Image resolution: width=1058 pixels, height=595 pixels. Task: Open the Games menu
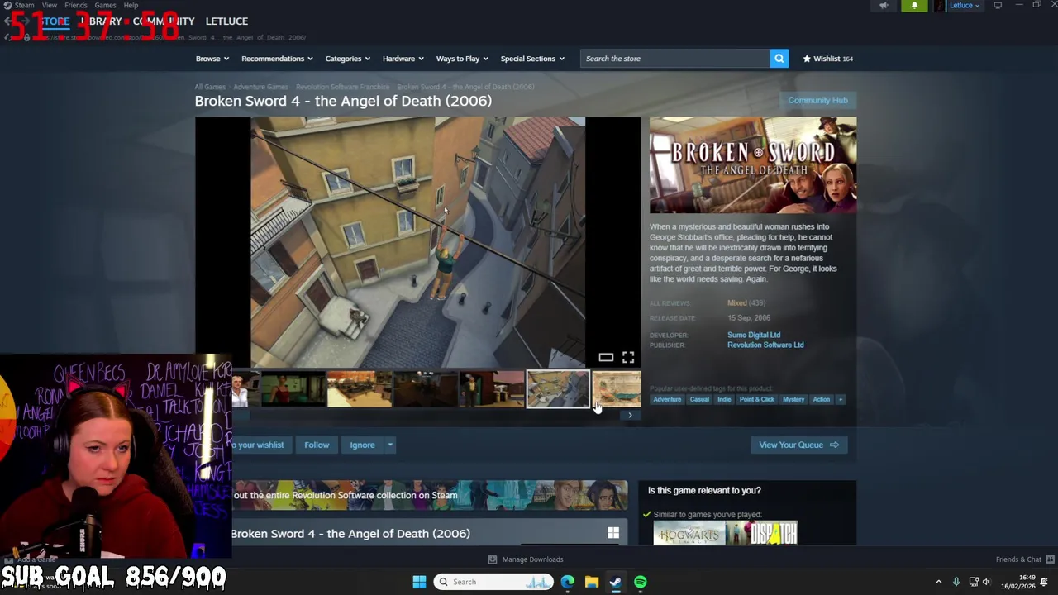tap(105, 5)
